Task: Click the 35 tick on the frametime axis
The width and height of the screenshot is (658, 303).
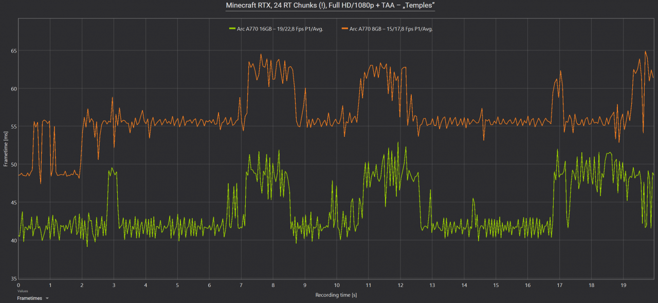Action: click(x=14, y=278)
